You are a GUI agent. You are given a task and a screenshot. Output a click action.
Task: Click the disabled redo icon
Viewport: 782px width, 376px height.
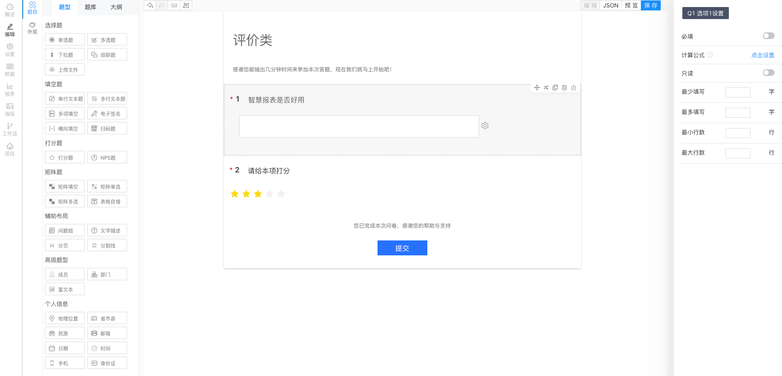click(162, 5)
